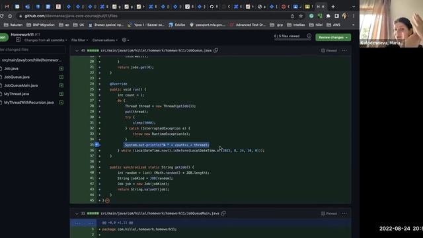Click added-file icon next to JobQueueMain.java
The height and width of the screenshot is (238, 423).
[61, 85]
